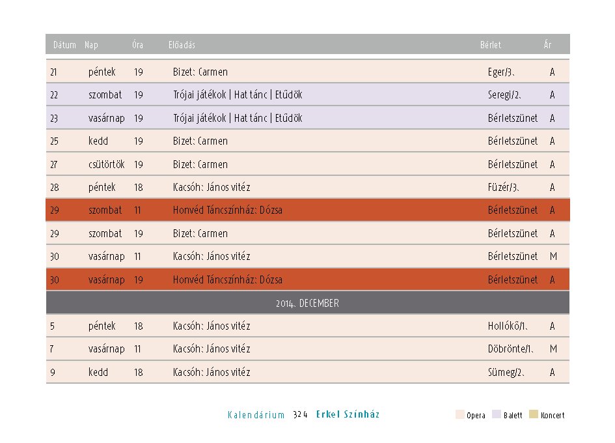This screenshot has height=443, width=615.
Task: Click the Seregi/2. subscription cell
Action: [x=504, y=94]
